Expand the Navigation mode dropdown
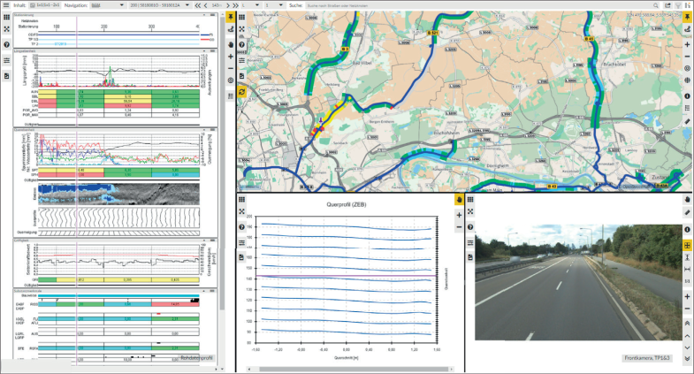This screenshot has height=374, width=694. tap(113, 5)
